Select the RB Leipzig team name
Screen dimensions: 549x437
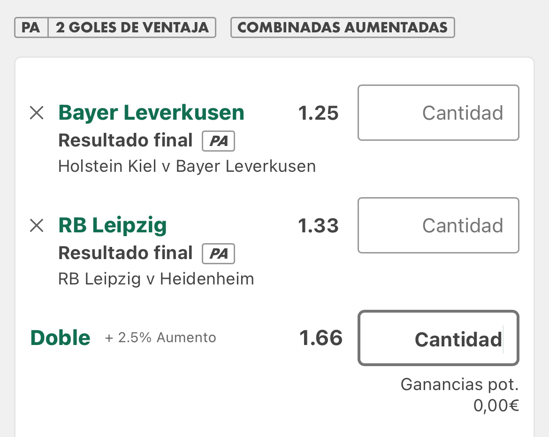tap(113, 225)
